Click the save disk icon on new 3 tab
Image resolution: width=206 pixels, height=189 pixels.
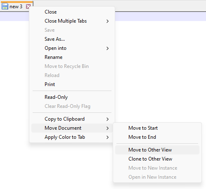5,6
